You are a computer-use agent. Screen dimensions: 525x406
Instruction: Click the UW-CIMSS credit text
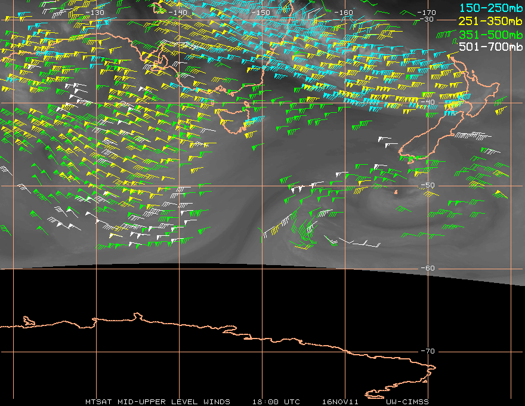coord(407,402)
